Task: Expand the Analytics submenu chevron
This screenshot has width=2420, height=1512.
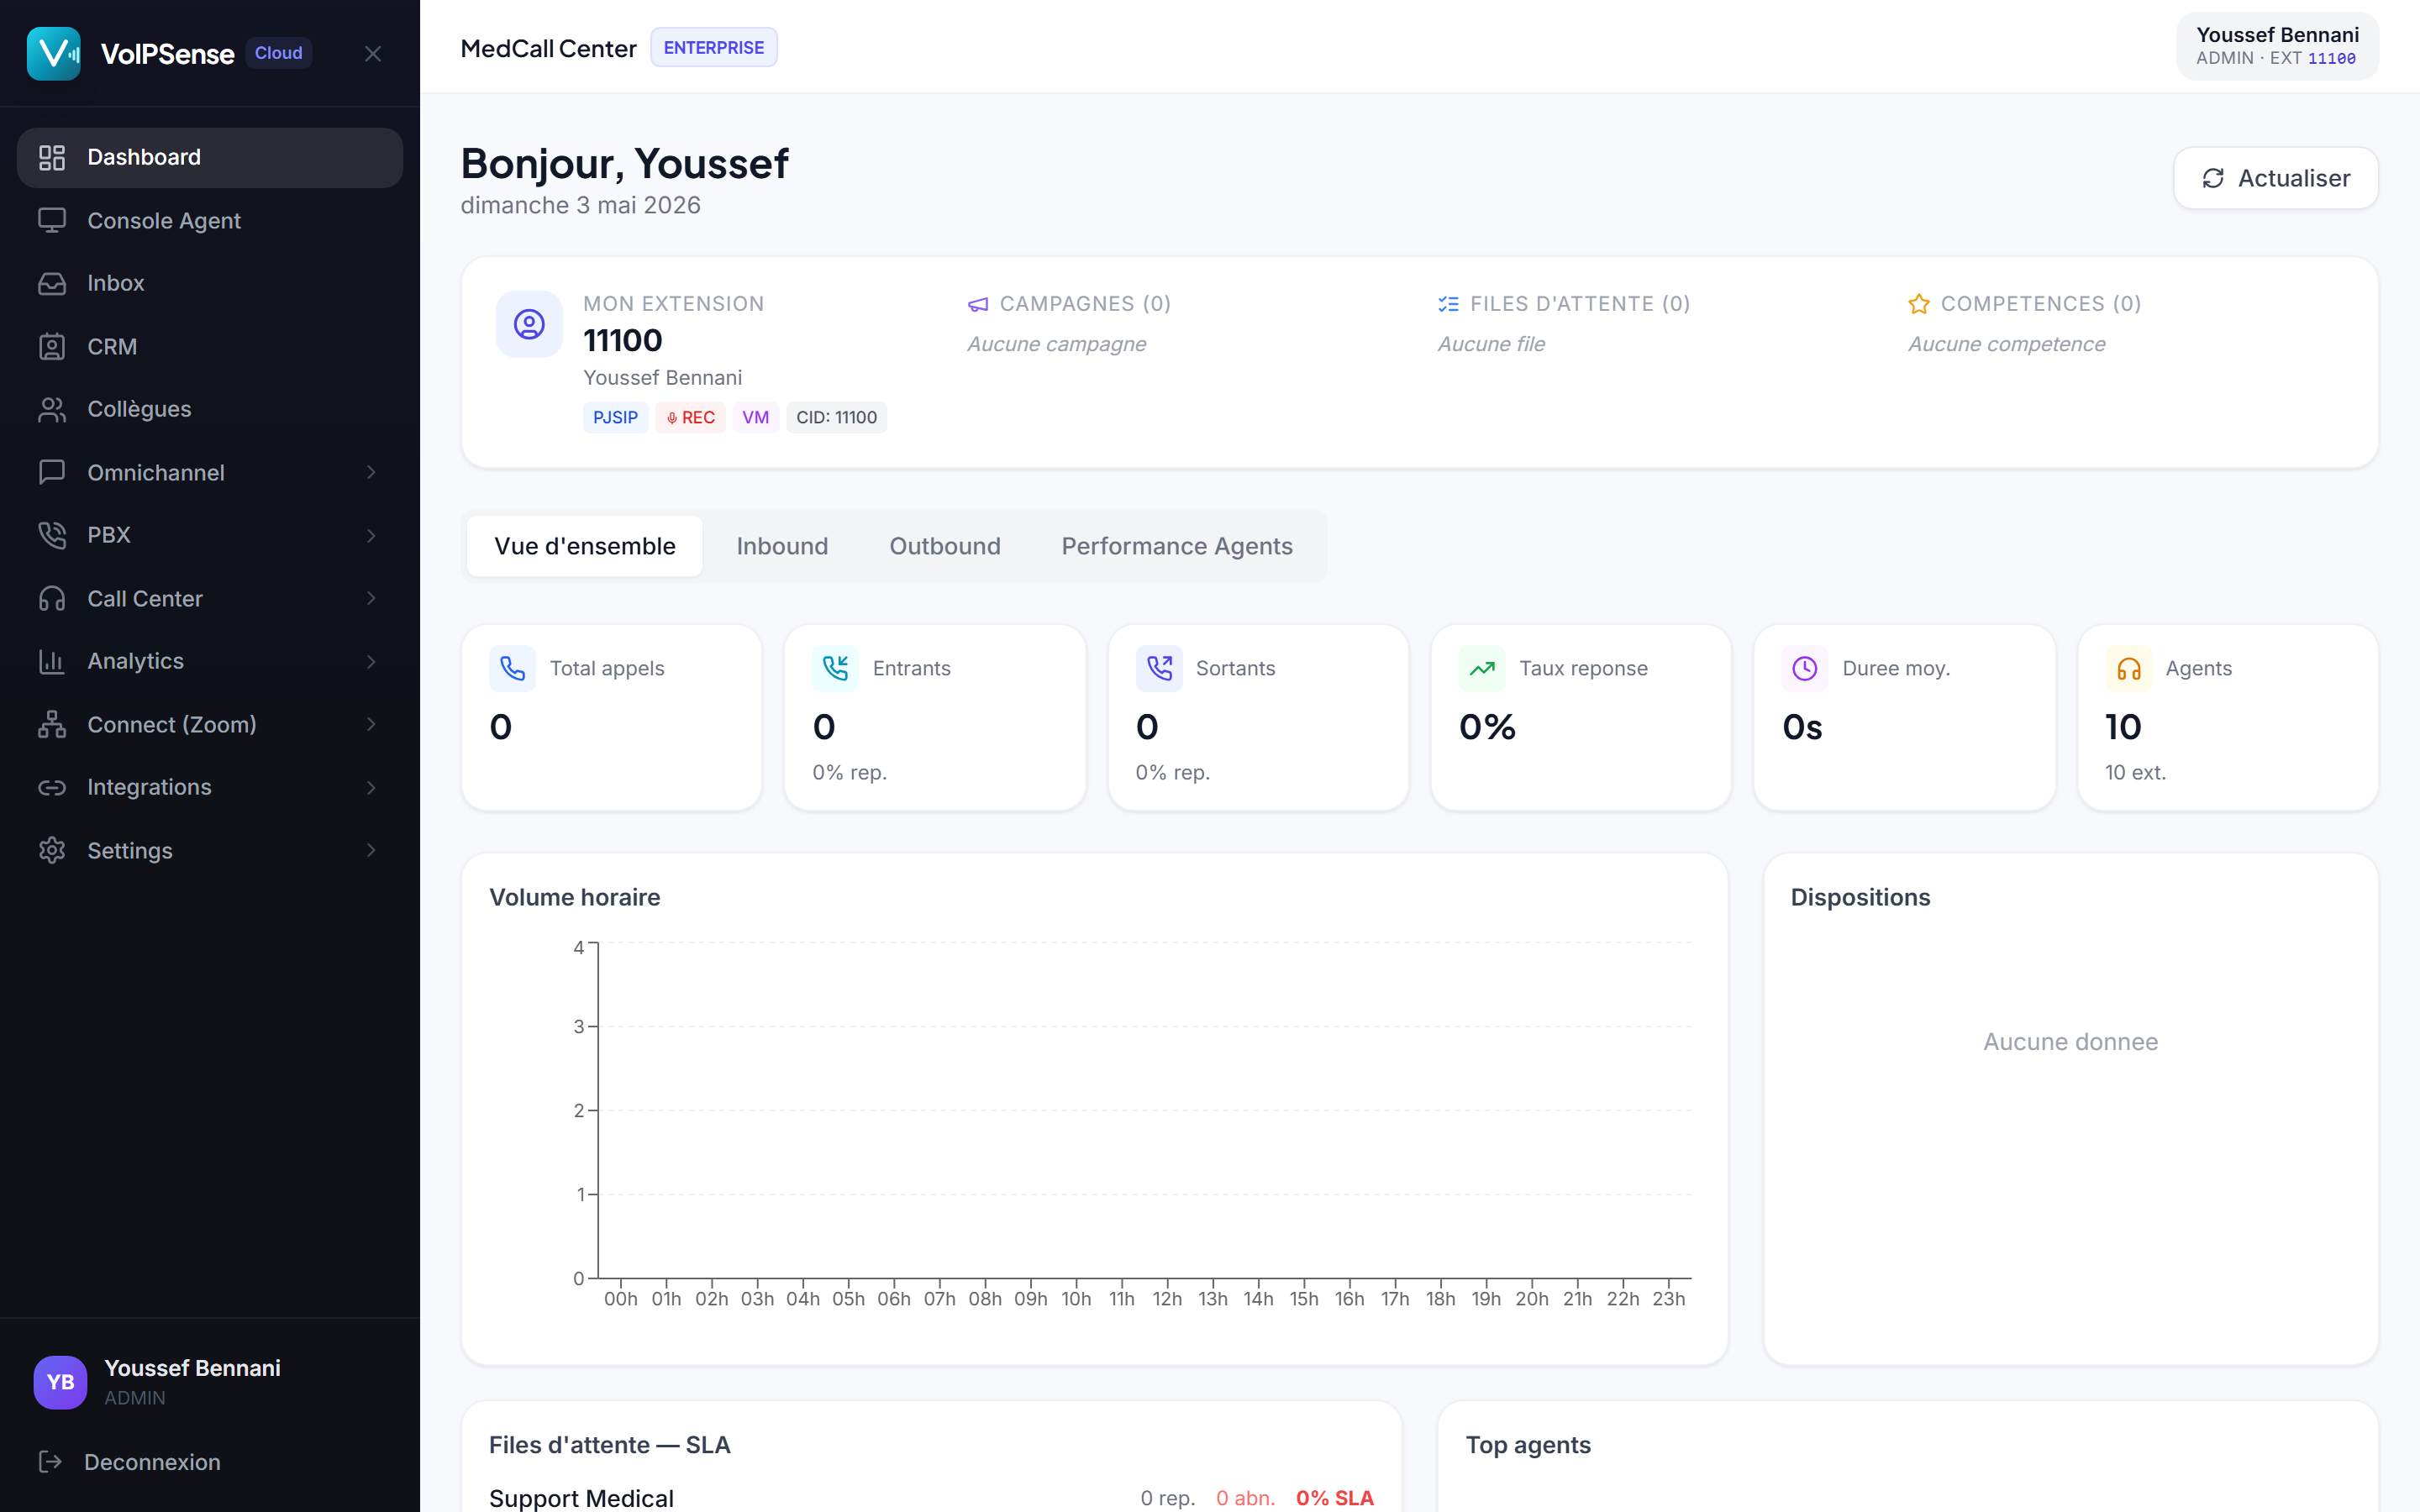Action: (x=371, y=661)
